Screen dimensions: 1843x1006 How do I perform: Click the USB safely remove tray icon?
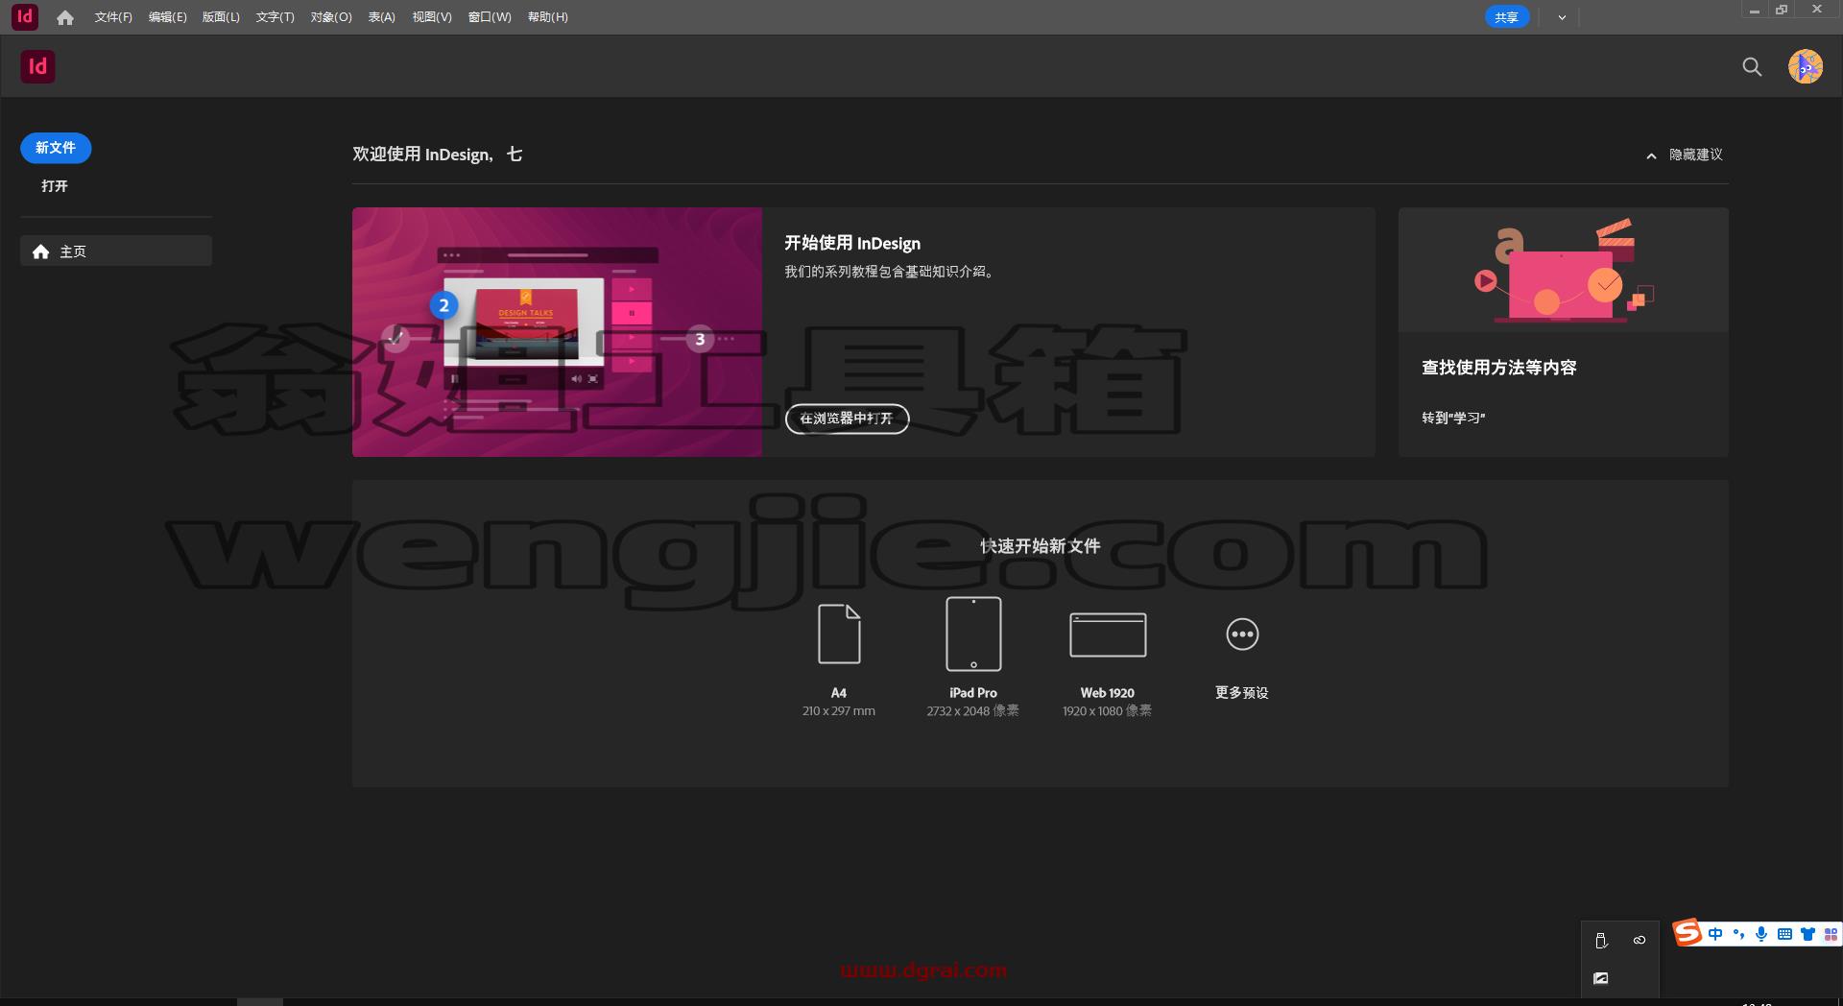click(x=1601, y=941)
